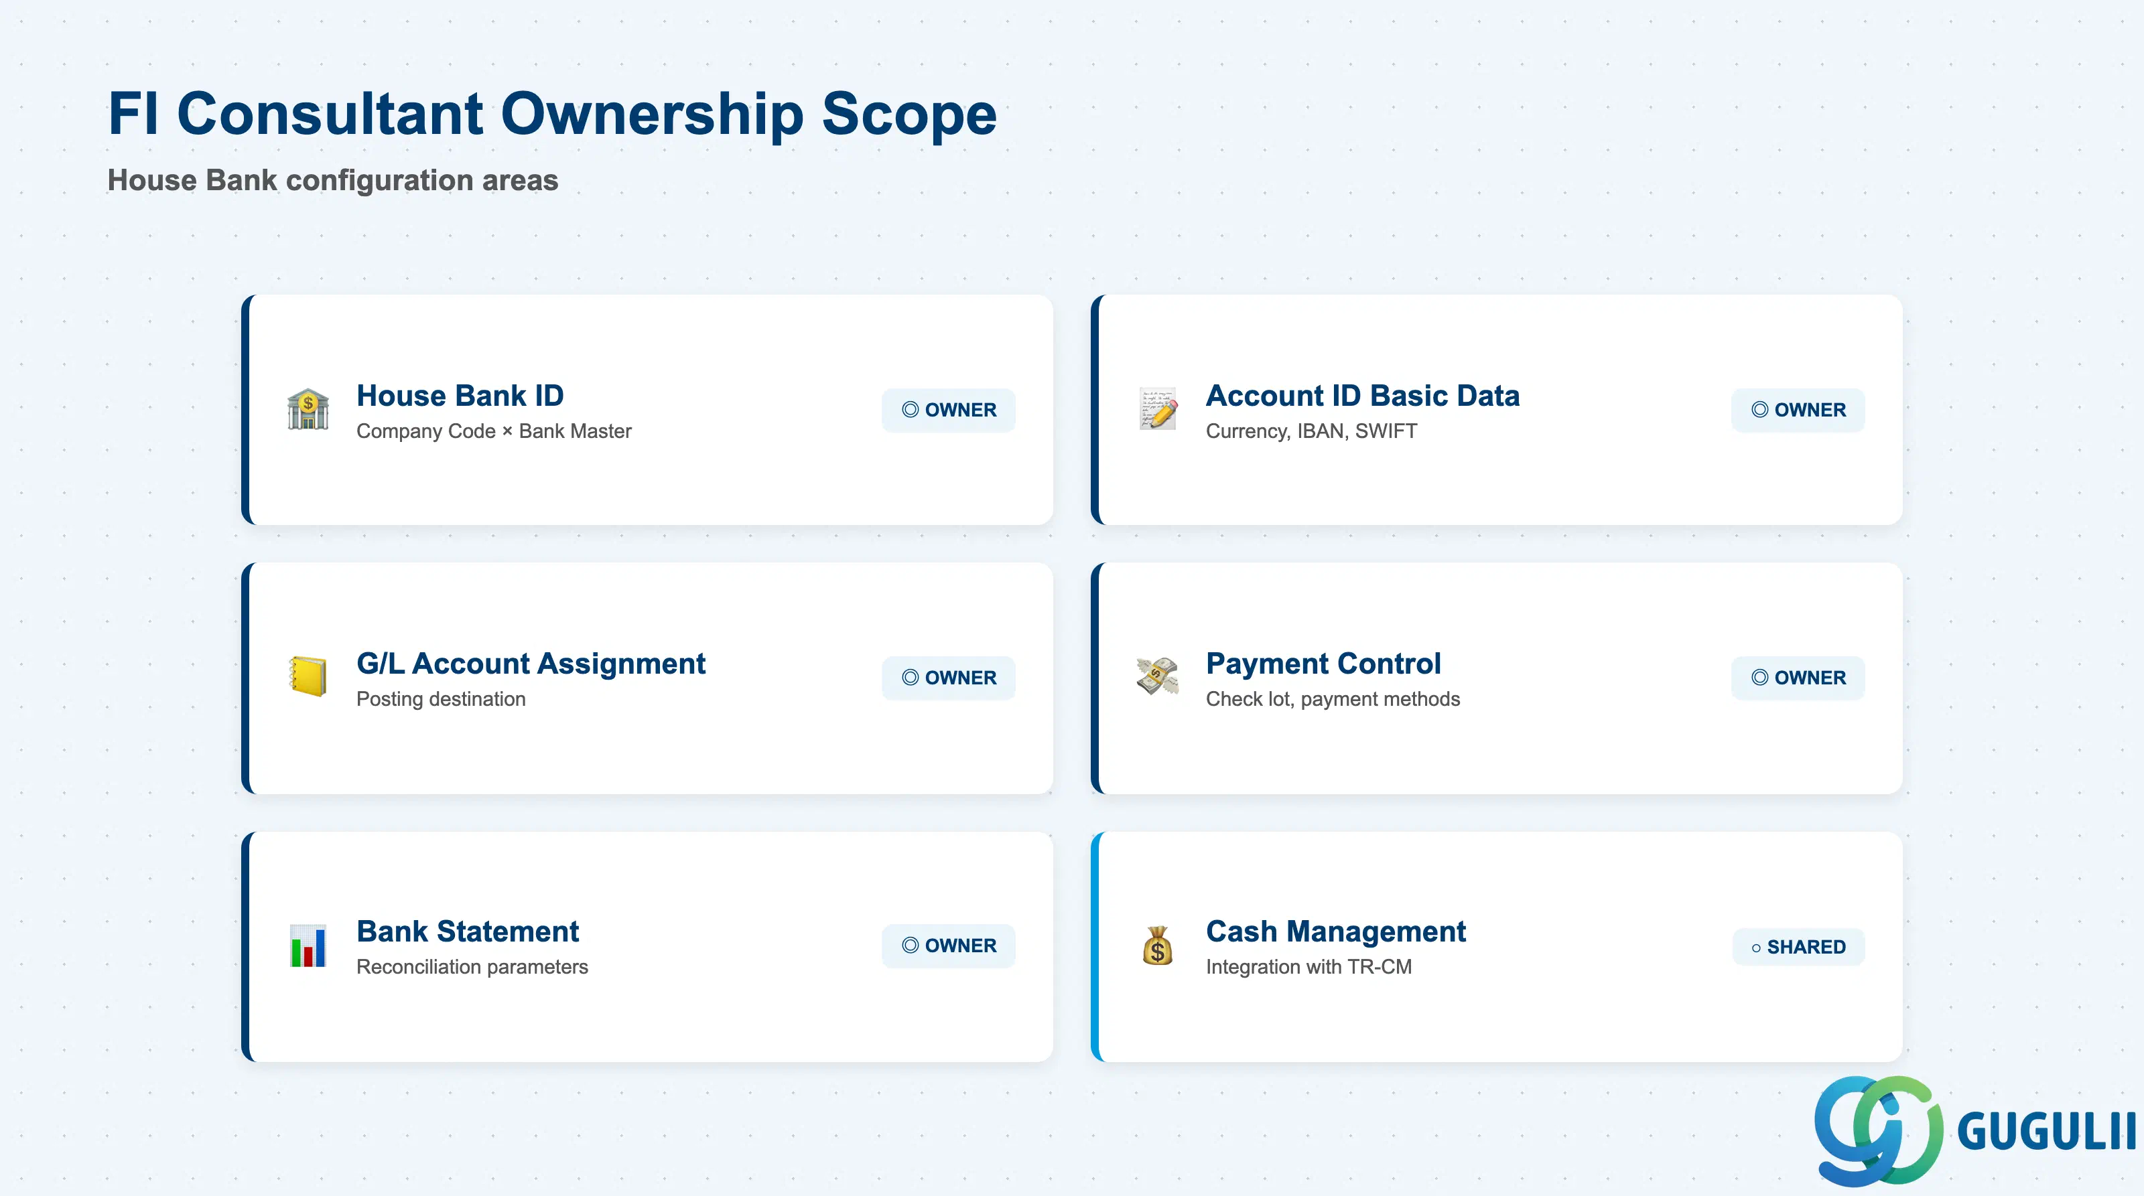Click the bar chart icon beside Bank Statement
2144x1196 pixels.
click(x=308, y=946)
